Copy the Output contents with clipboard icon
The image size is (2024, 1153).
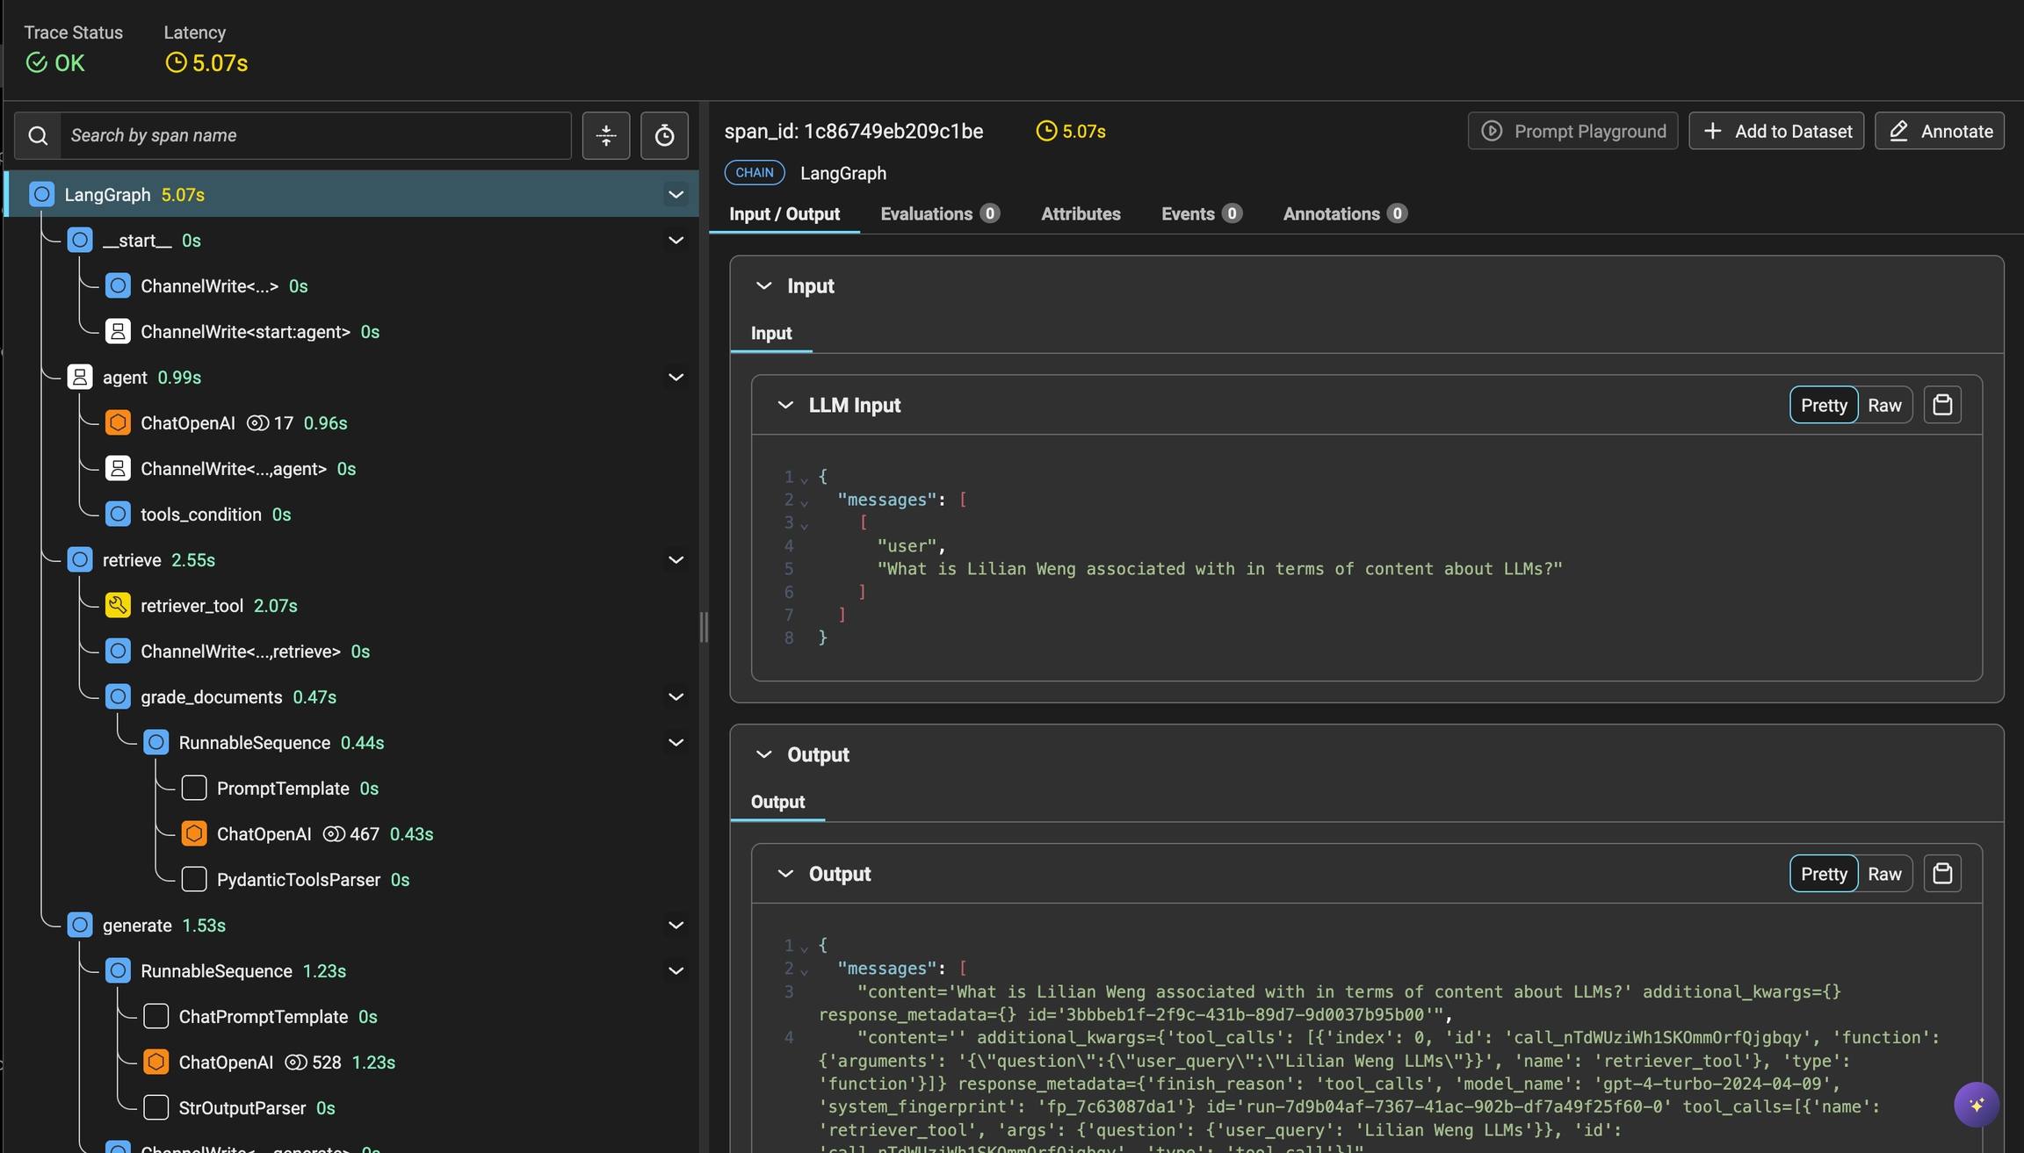click(x=1942, y=874)
